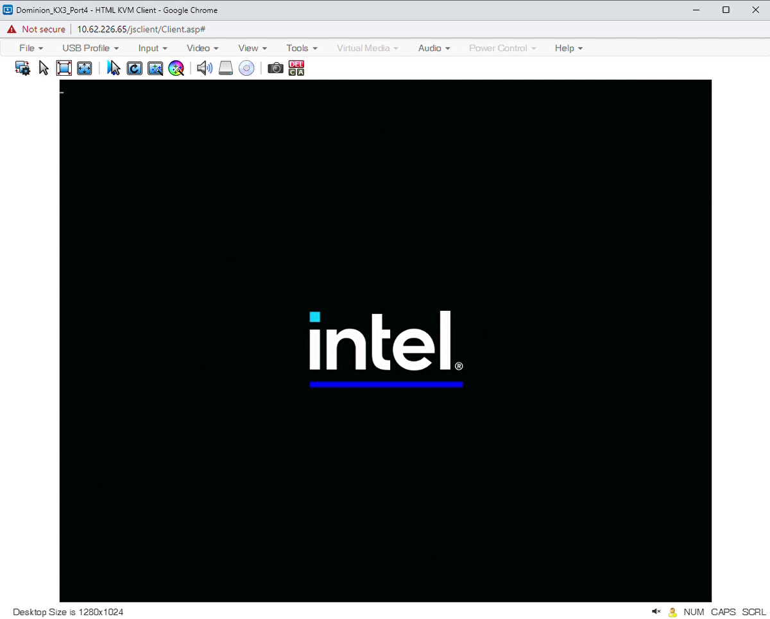Click the SCRL lock status indicator
Viewport: 770px width, 619px height.
754,612
